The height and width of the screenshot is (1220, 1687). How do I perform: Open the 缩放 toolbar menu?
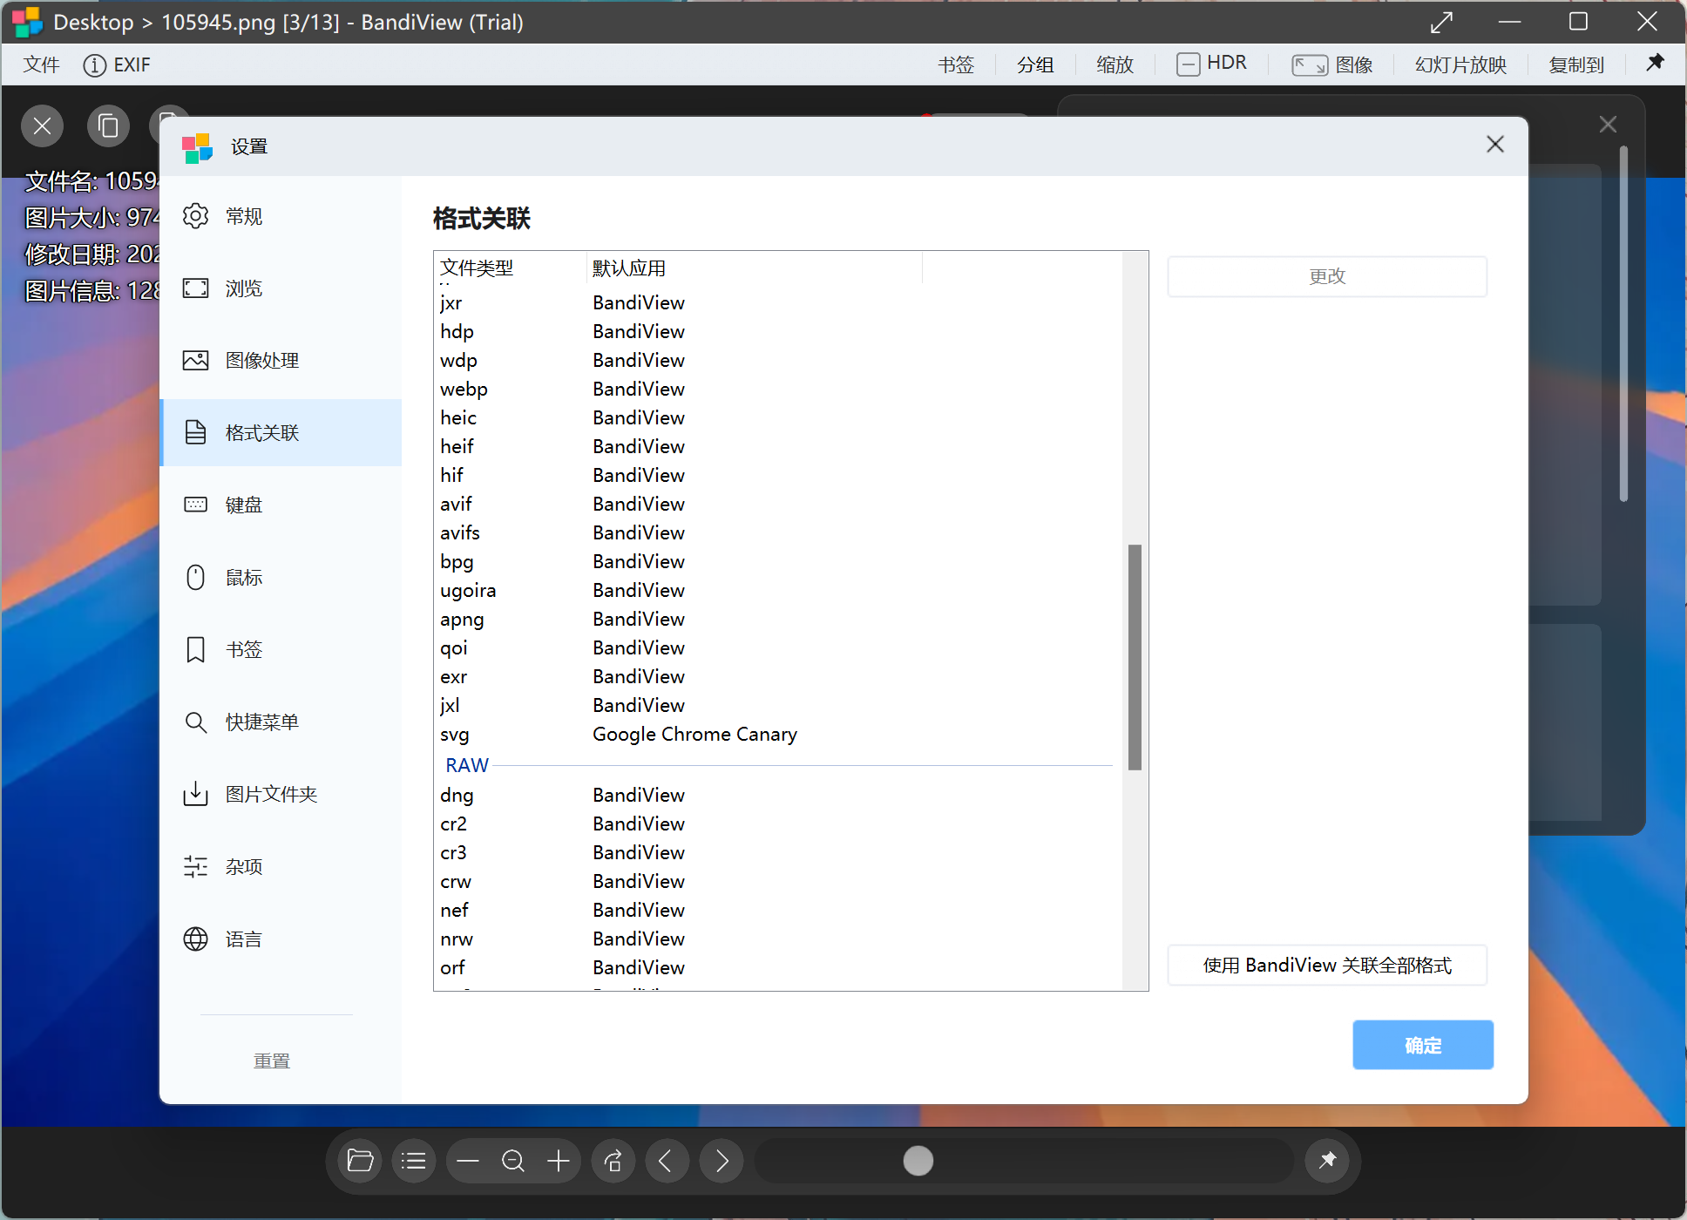[x=1115, y=64]
